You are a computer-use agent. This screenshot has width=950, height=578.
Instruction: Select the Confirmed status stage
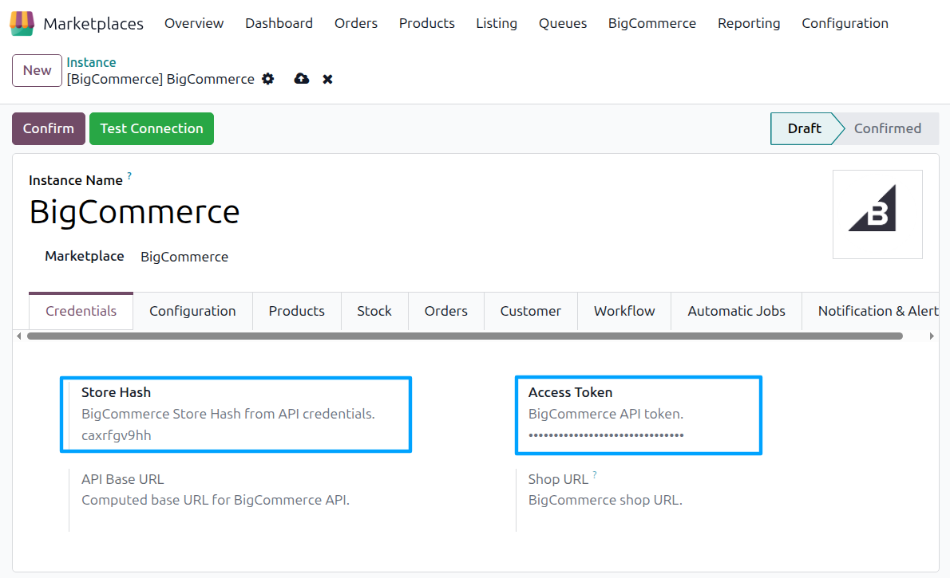[x=888, y=128]
